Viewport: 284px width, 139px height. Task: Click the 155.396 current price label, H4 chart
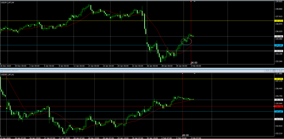[x=278, y=36]
